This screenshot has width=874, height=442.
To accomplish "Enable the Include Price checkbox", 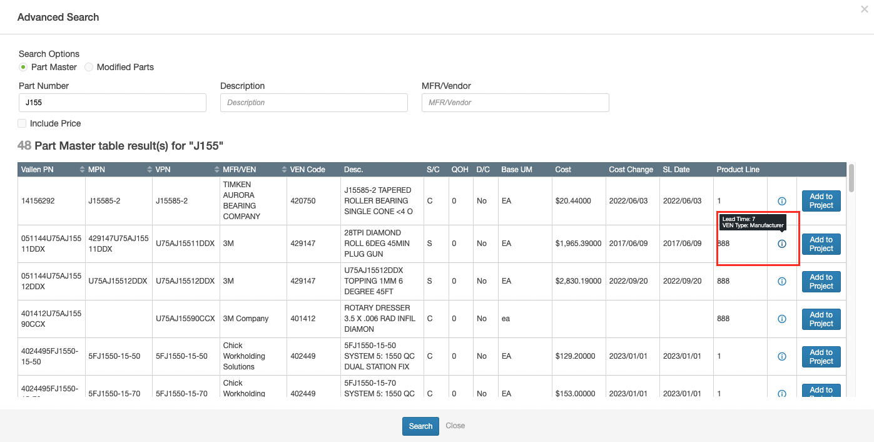I will [23, 123].
